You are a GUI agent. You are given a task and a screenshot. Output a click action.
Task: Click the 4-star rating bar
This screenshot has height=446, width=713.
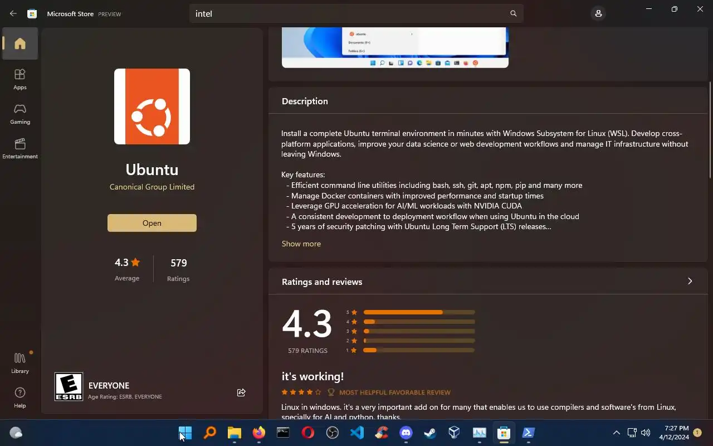pos(419,322)
